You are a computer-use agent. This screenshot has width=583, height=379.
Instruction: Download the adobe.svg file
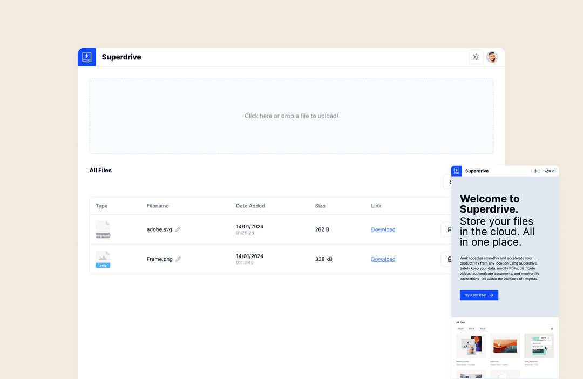383,229
